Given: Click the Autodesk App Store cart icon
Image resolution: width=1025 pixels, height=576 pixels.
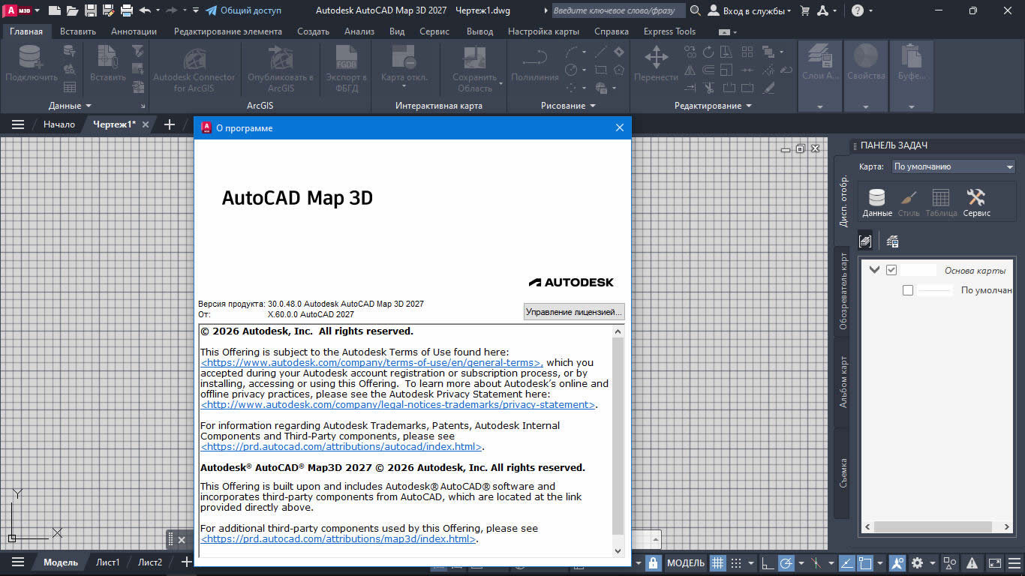Looking at the screenshot, I should coord(805,10).
